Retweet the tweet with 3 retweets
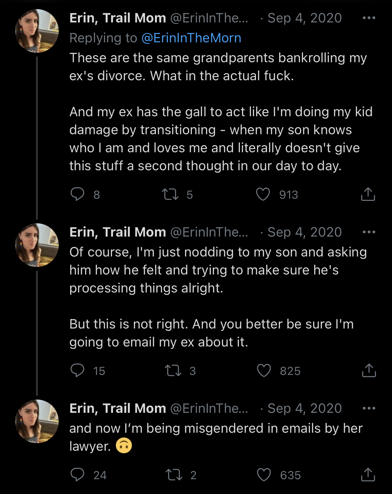The height and width of the screenshot is (494, 392). 173,370
